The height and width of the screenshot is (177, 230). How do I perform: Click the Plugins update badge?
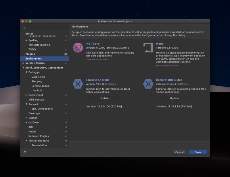coord(66,54)
